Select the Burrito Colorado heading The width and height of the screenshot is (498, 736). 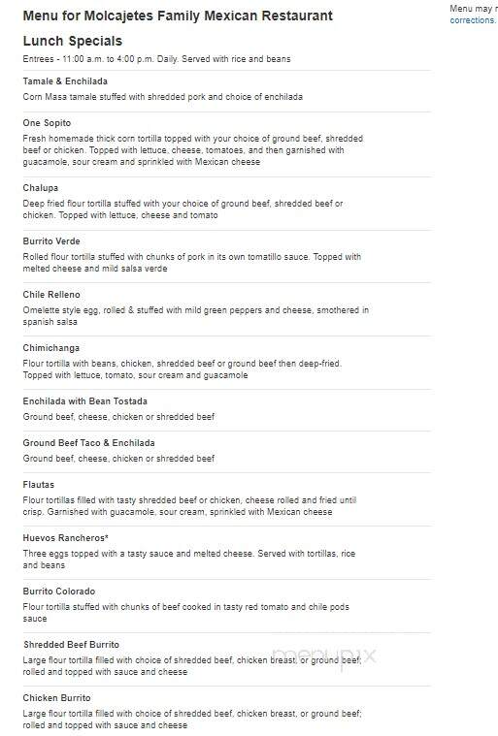(x=59, y=592)
